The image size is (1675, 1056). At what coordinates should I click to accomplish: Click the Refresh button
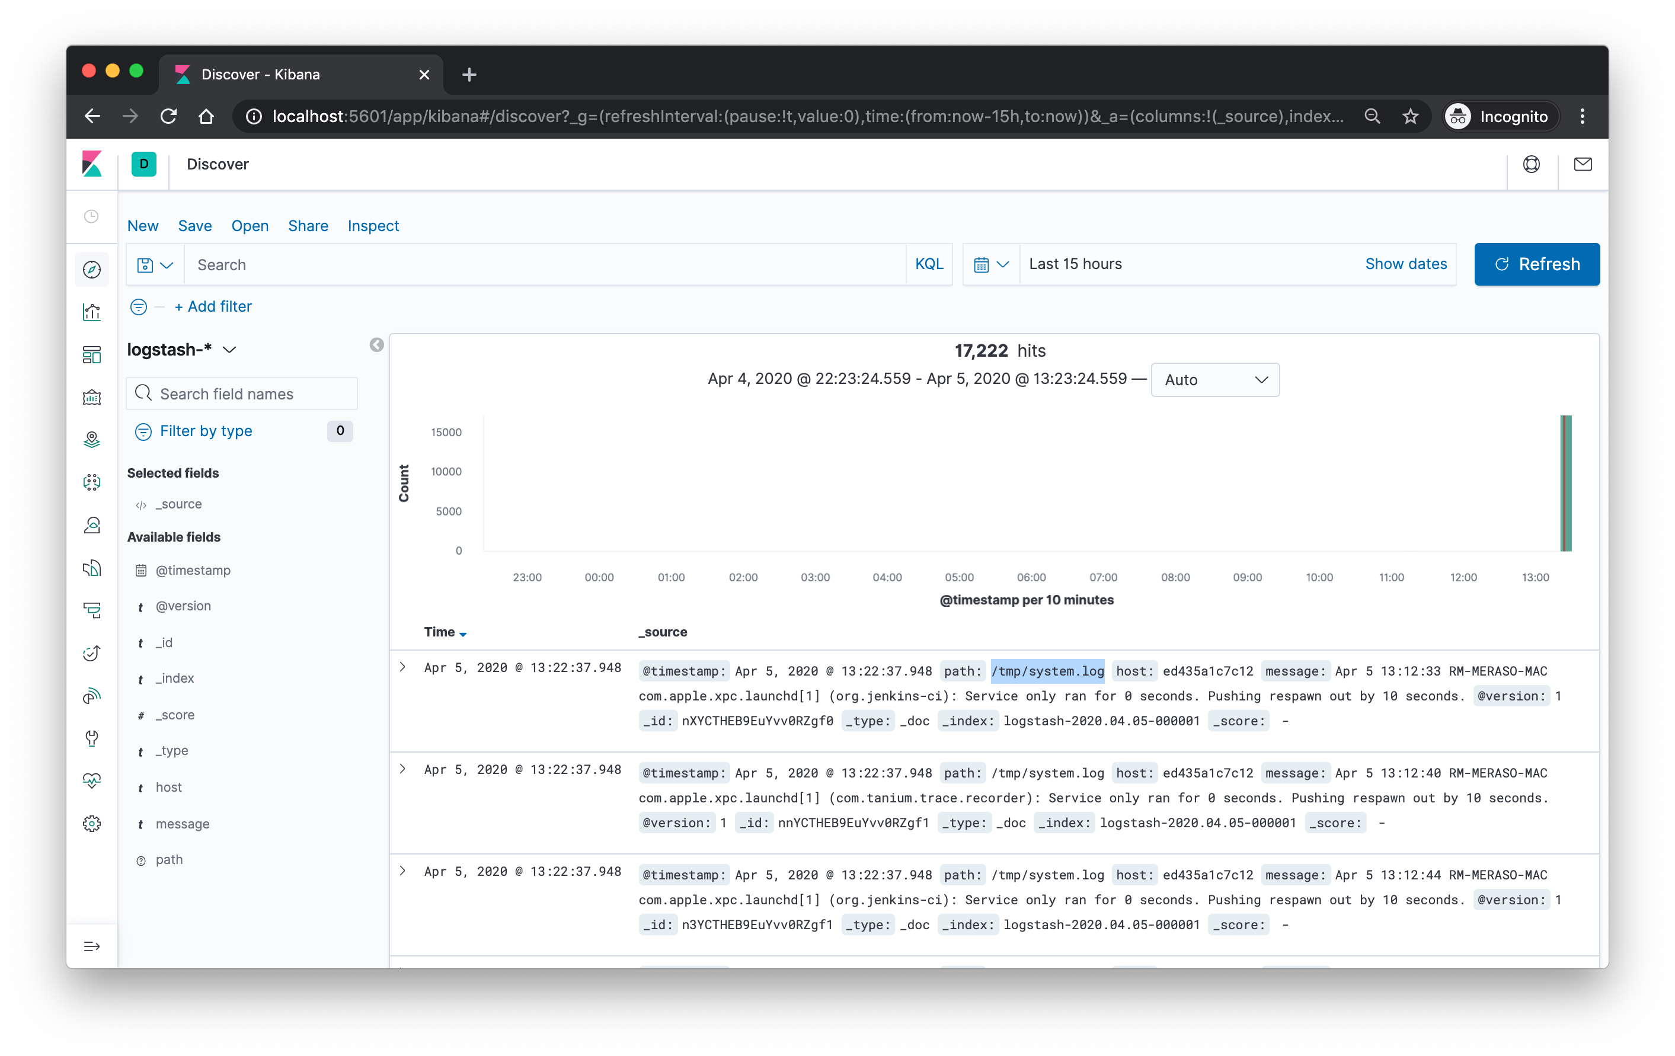click(1536, 264)
